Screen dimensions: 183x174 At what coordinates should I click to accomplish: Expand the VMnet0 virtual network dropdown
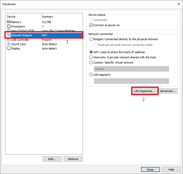point(131,69)
